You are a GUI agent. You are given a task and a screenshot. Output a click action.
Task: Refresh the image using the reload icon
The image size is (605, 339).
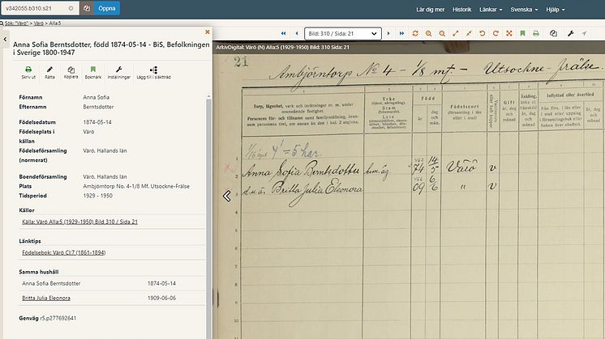pyautogui.click(x=416, y=33)
